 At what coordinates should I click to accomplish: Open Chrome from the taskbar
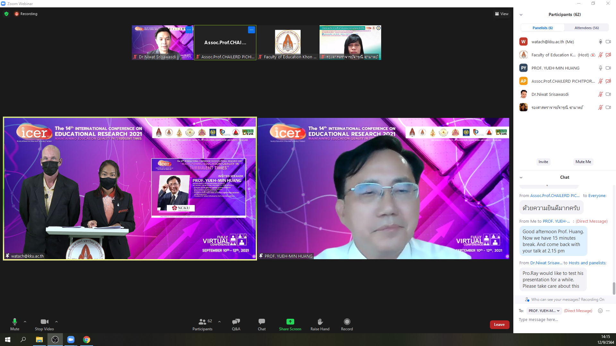coord(87,340)
